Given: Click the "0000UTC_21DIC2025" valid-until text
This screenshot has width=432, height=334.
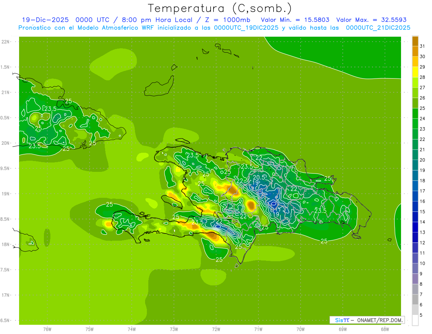Looking at the screenshot, I should pyautogui.click(x=378, y=28).
